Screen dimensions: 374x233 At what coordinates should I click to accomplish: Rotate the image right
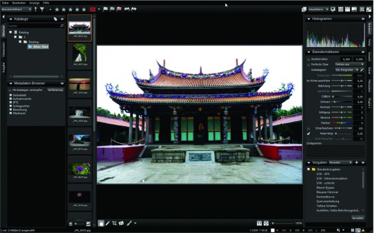pos(133,9)
